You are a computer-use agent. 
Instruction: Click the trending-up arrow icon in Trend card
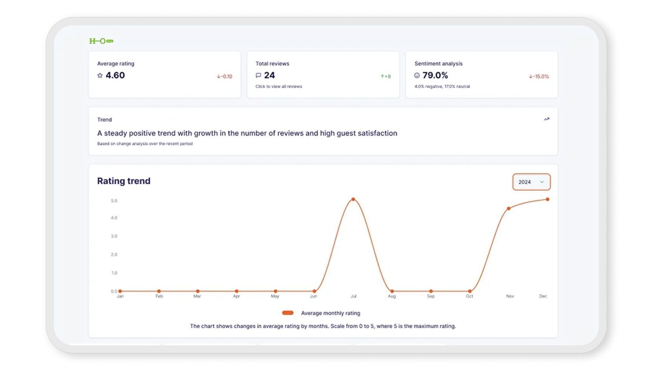pos(547,119)
